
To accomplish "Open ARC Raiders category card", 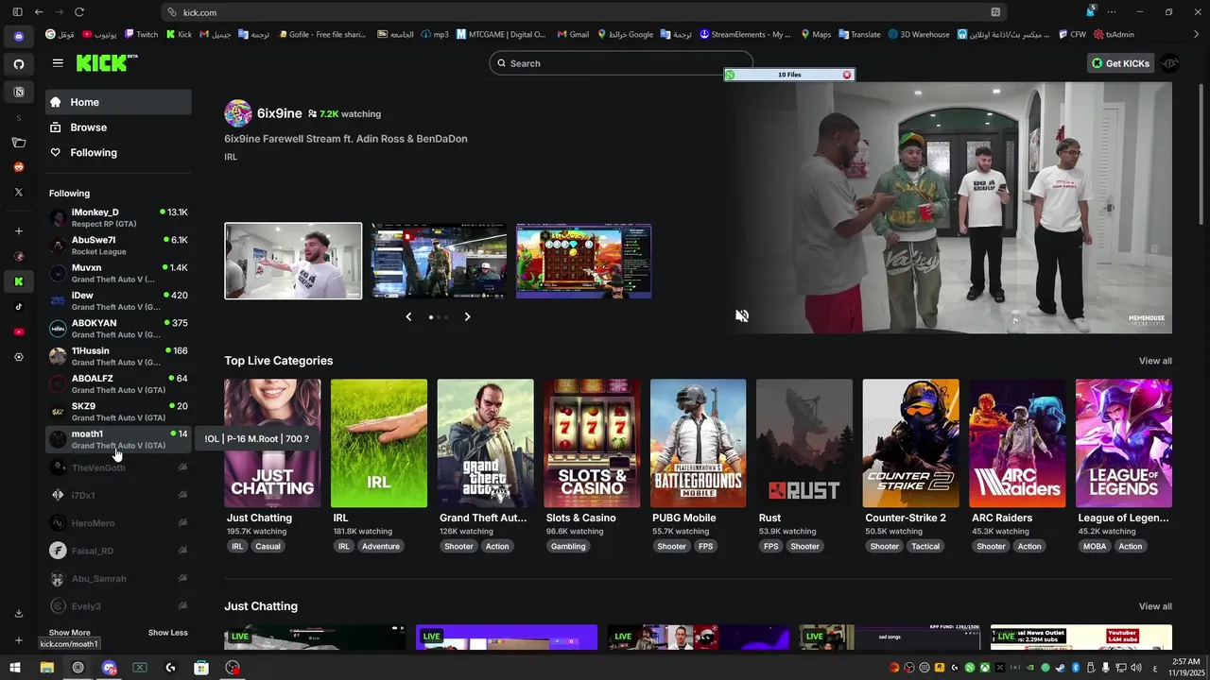I will tap(1017, 444).
